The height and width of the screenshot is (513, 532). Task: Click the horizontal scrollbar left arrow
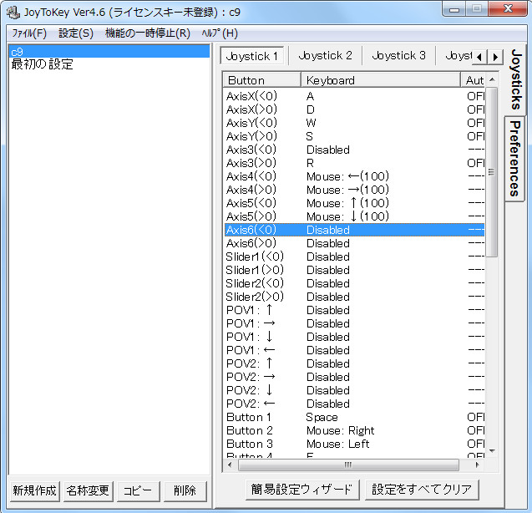pyautogui.click(x=231, y=465)
